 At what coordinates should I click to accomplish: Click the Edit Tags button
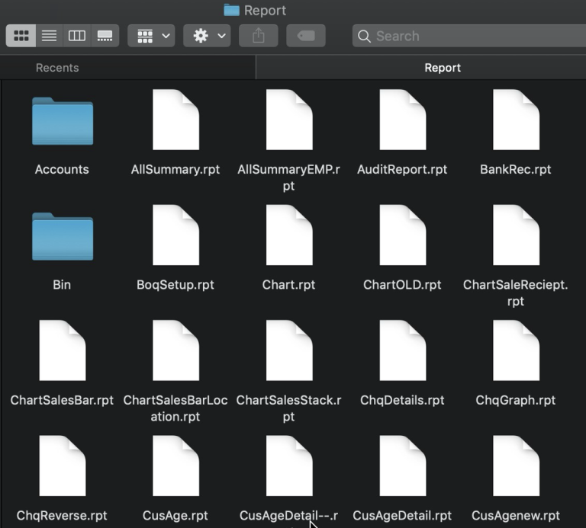click(306, 36)
